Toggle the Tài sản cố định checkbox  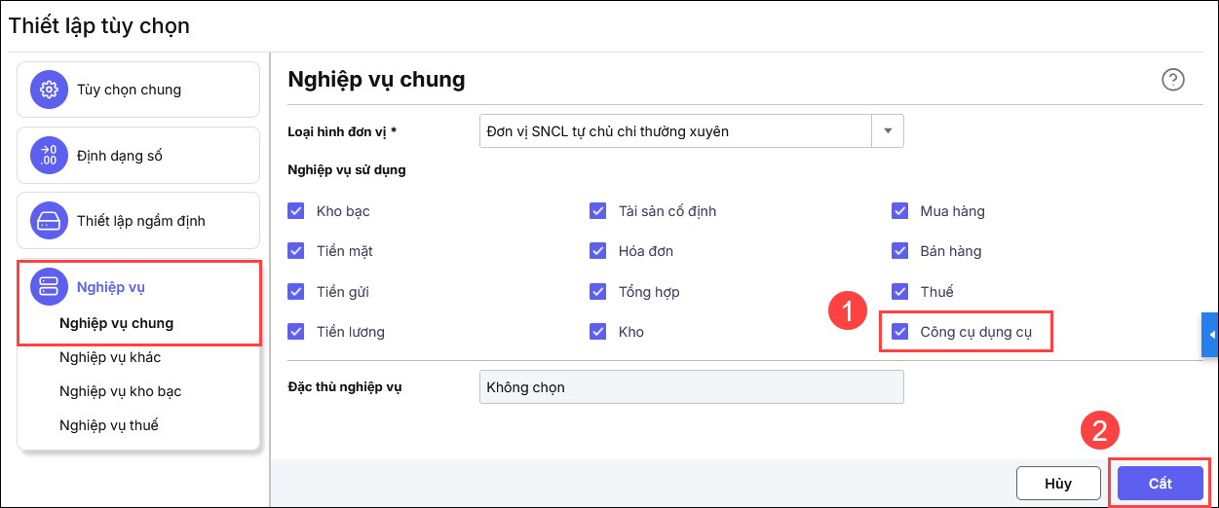tap(598, 211)
